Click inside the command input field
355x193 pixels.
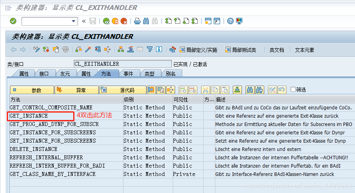(x=47, y=21)
